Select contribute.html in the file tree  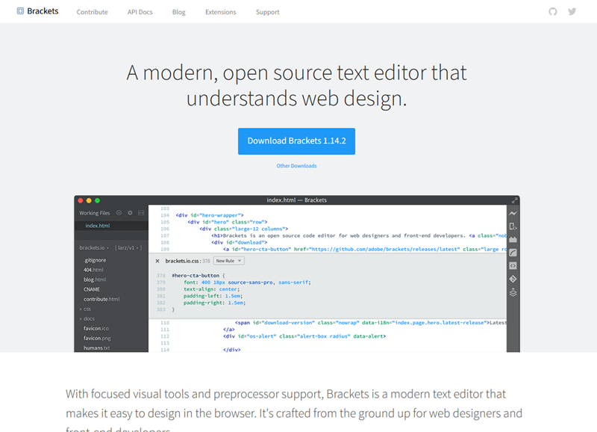pos(101,299)
